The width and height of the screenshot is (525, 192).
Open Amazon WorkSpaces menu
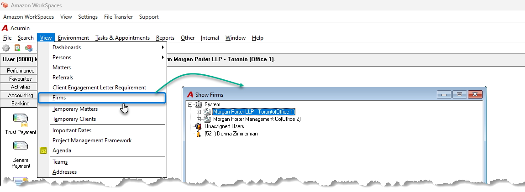point(28,17)
